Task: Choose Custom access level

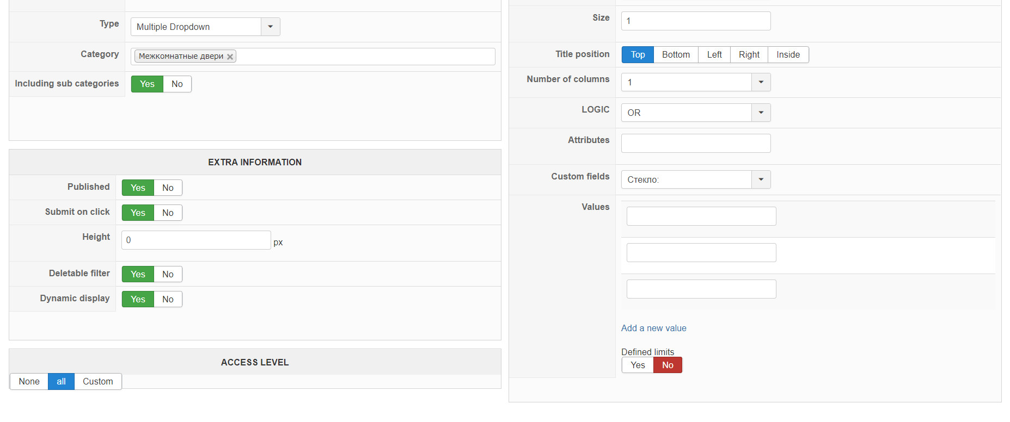Action: pyautogui.click(x=98, y=381)
